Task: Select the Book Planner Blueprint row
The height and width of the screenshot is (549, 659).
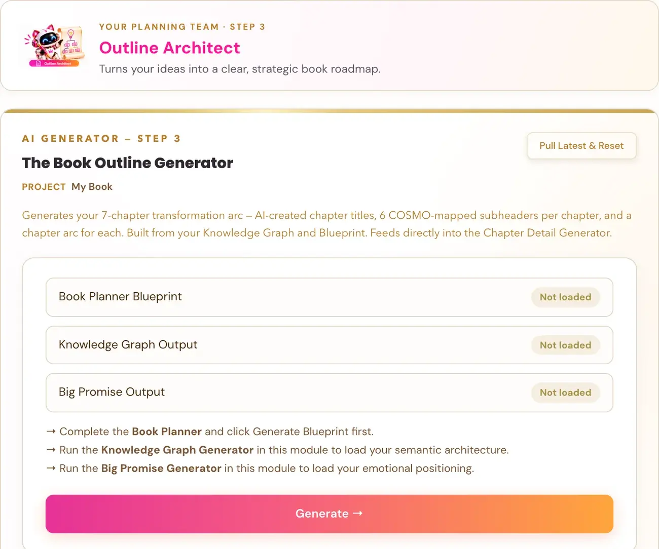Action: [329, 297]
